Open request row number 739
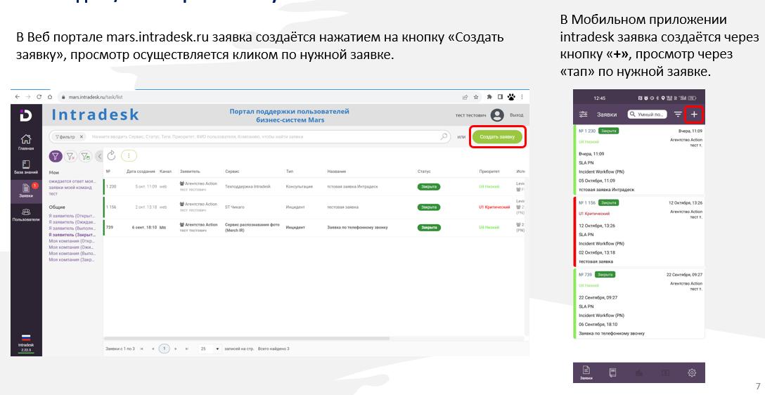Viewport: 765px width, 395px height. [314, 228]
